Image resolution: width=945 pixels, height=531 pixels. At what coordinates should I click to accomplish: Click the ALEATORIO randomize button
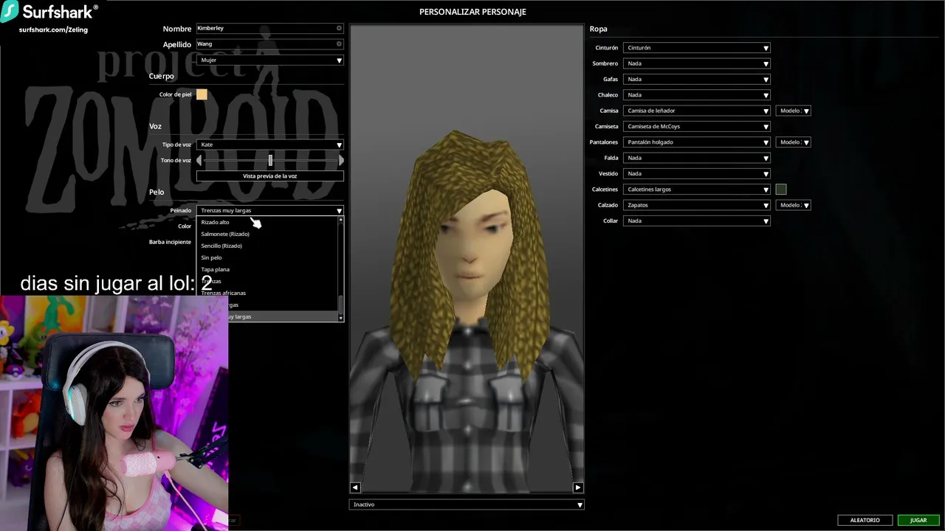[865, 520]
